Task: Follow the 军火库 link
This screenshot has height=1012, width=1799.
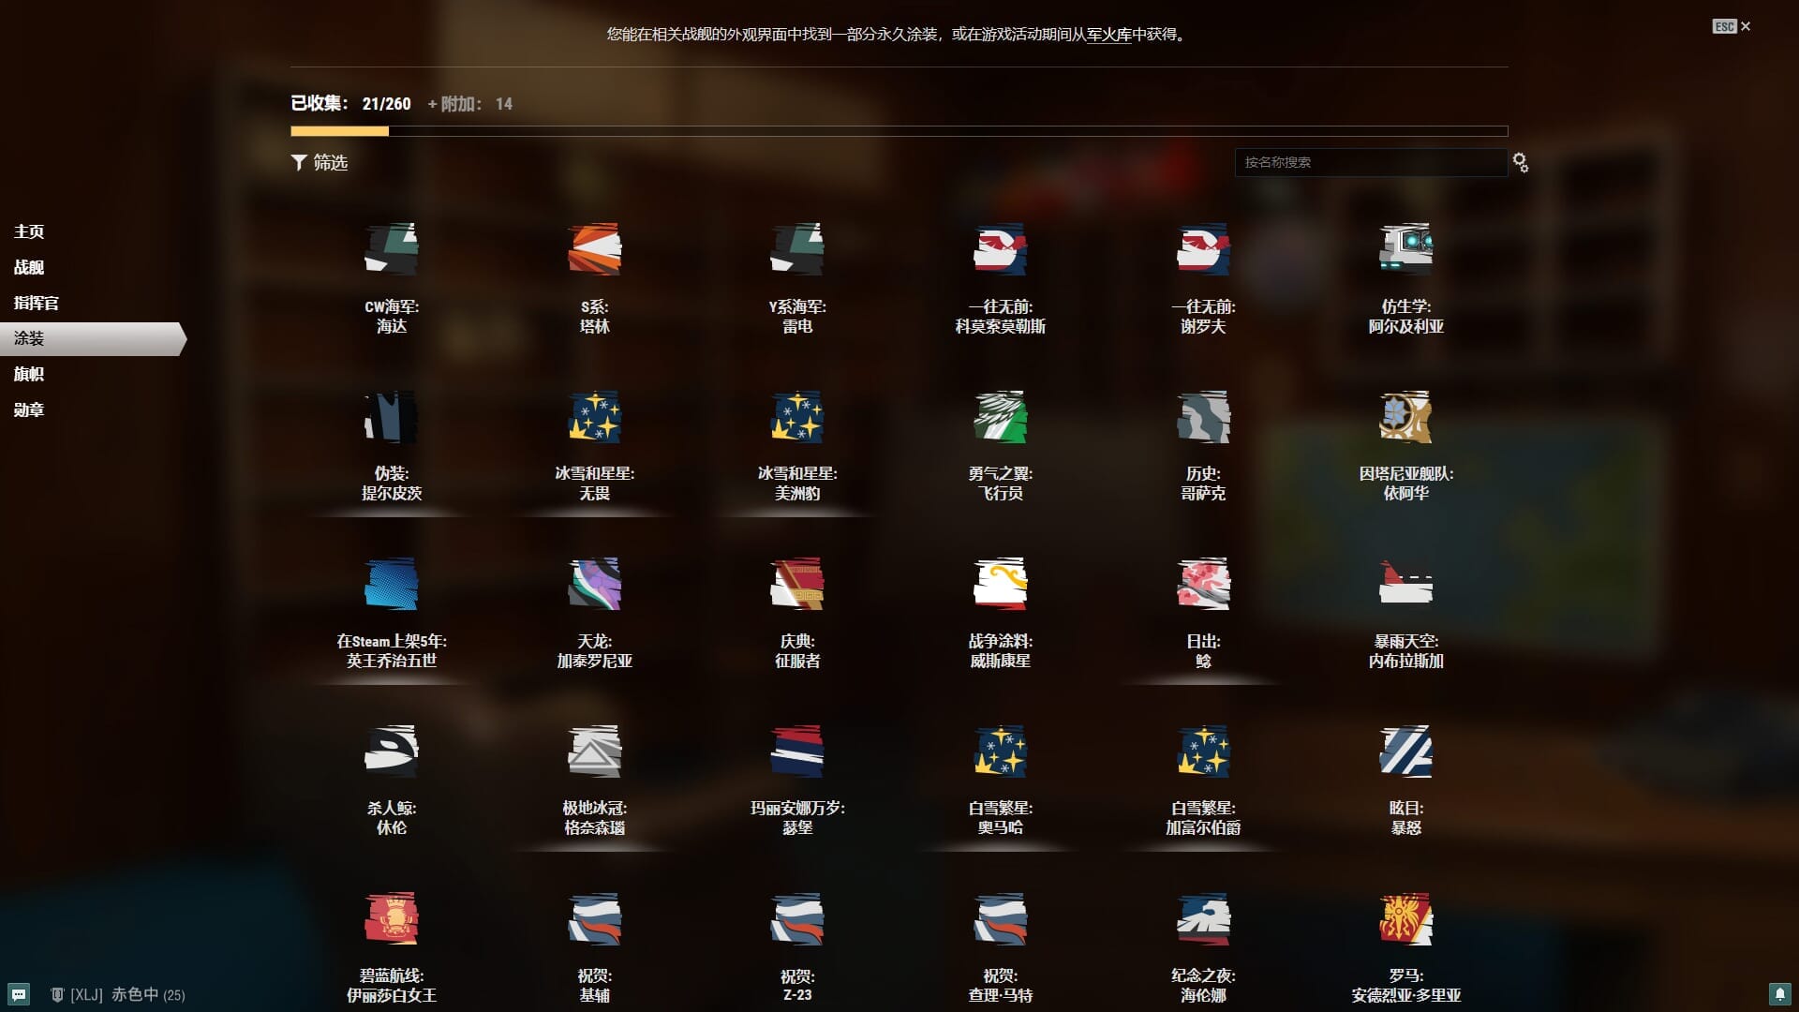Action: (x=1109, y=35)
